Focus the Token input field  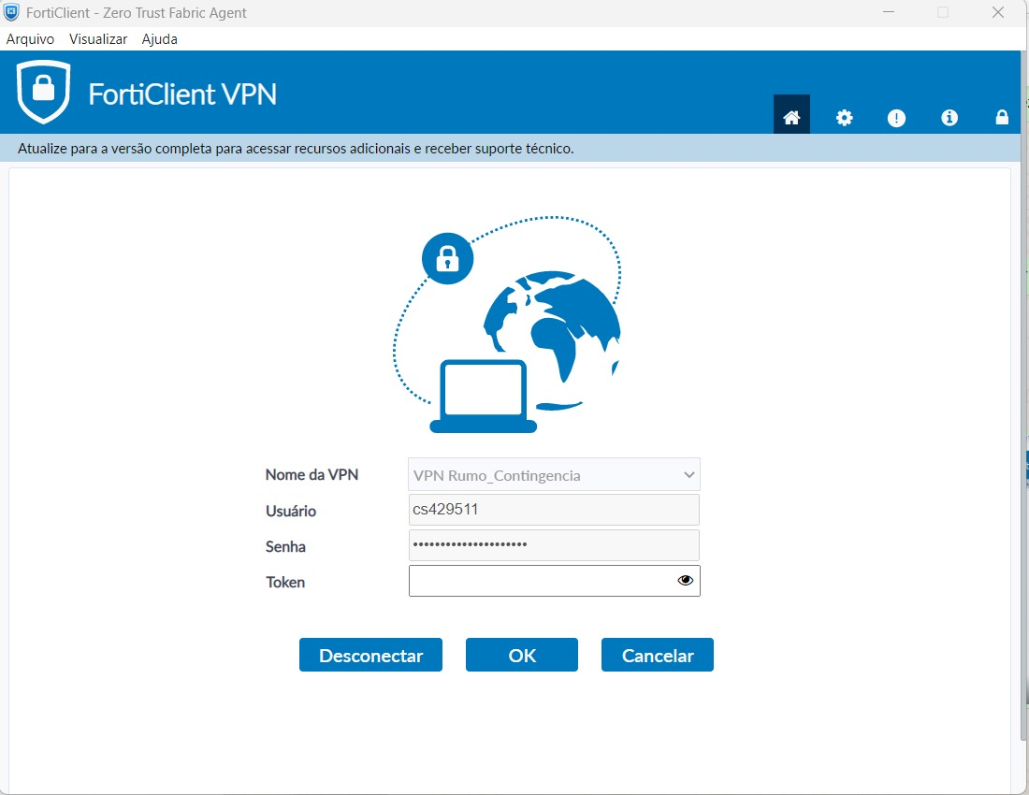[x=554, y=581]
